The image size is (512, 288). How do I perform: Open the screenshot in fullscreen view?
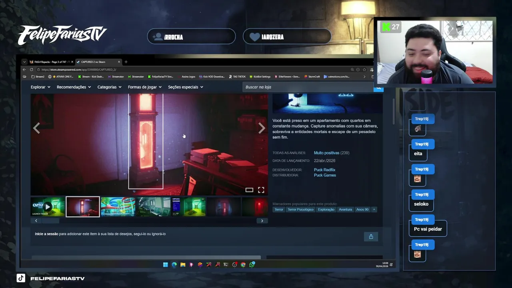[x=261, y=190]
